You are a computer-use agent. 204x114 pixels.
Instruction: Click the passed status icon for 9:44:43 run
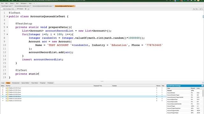tap(3, 88)
